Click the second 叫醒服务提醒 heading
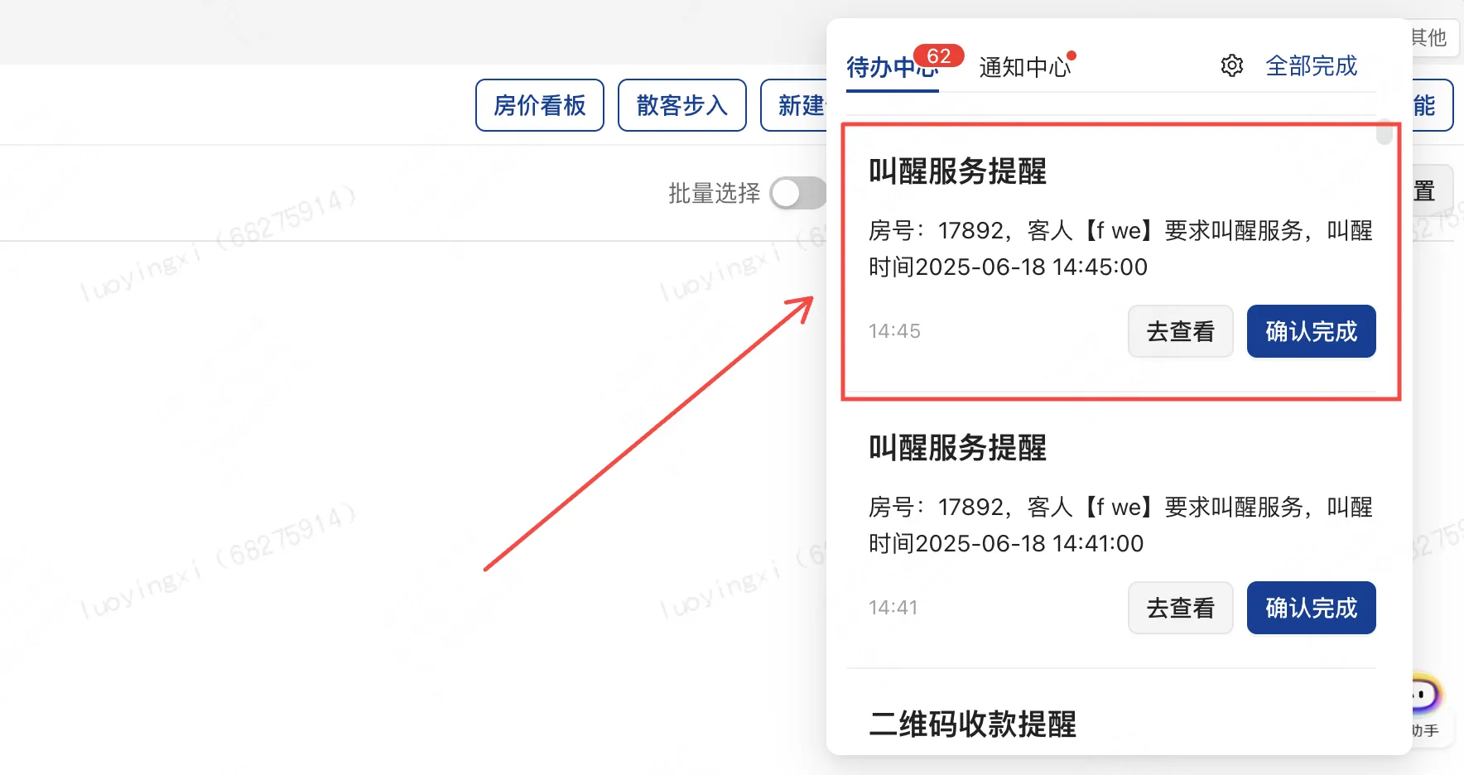 click(x=957, y=448)
